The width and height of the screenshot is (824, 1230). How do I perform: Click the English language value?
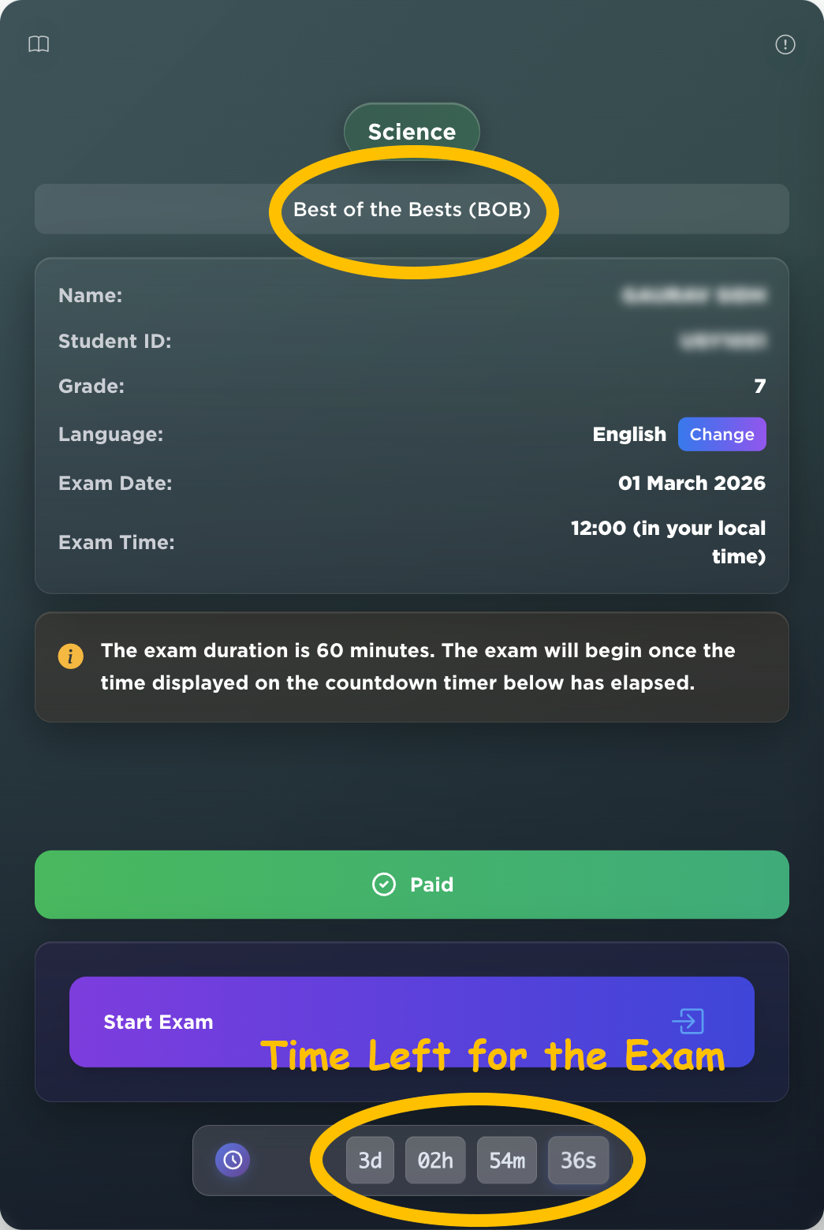pyautogui.click(x=629, y=435)
